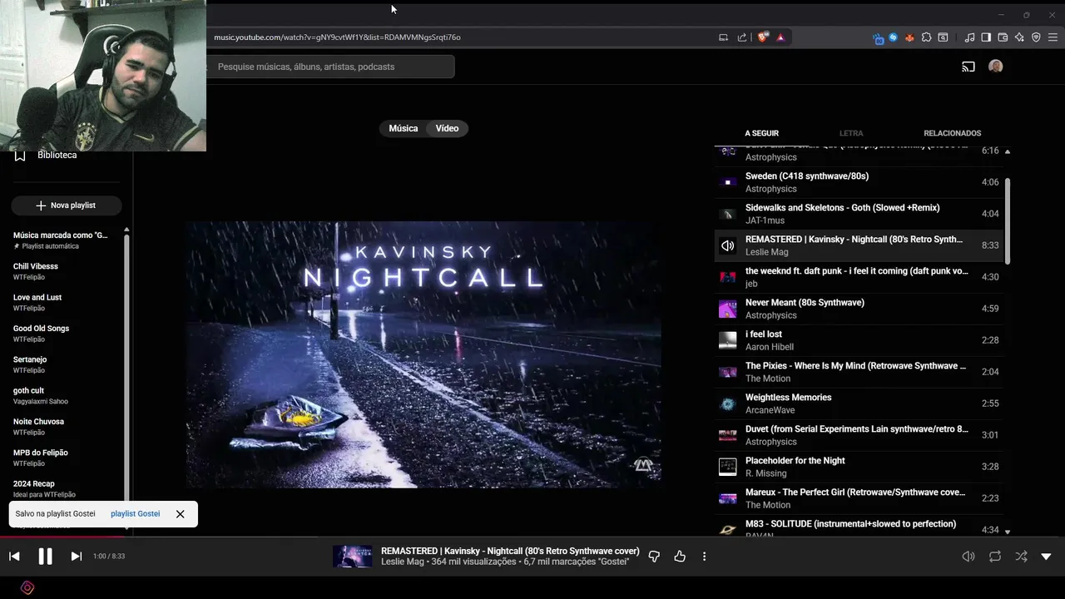
Task: Toggle shuffle for the queue
Action: pos(1021,557)
